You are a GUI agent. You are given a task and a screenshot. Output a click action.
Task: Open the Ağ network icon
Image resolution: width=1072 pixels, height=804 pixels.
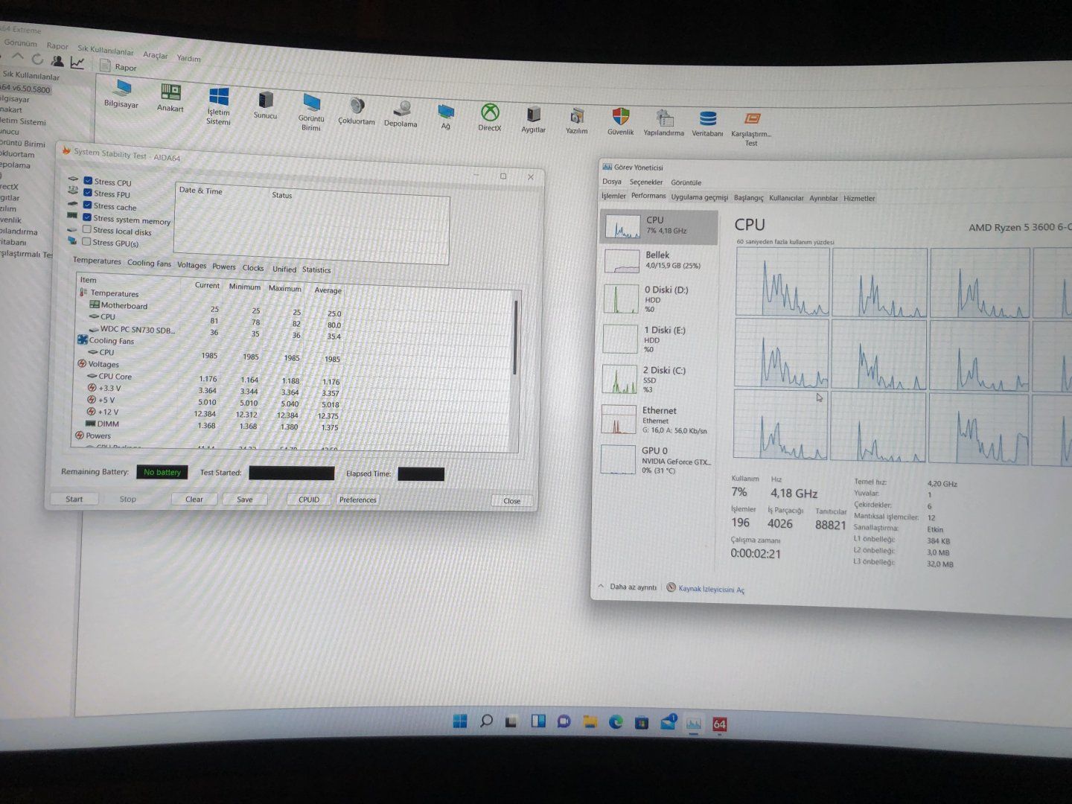tap(446, 117)
